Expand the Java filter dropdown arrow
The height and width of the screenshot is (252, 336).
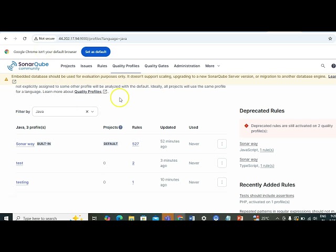(x=92, y=111)
